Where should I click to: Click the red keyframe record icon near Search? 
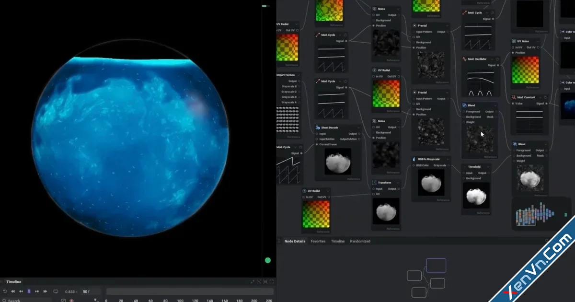pos(71,301)
